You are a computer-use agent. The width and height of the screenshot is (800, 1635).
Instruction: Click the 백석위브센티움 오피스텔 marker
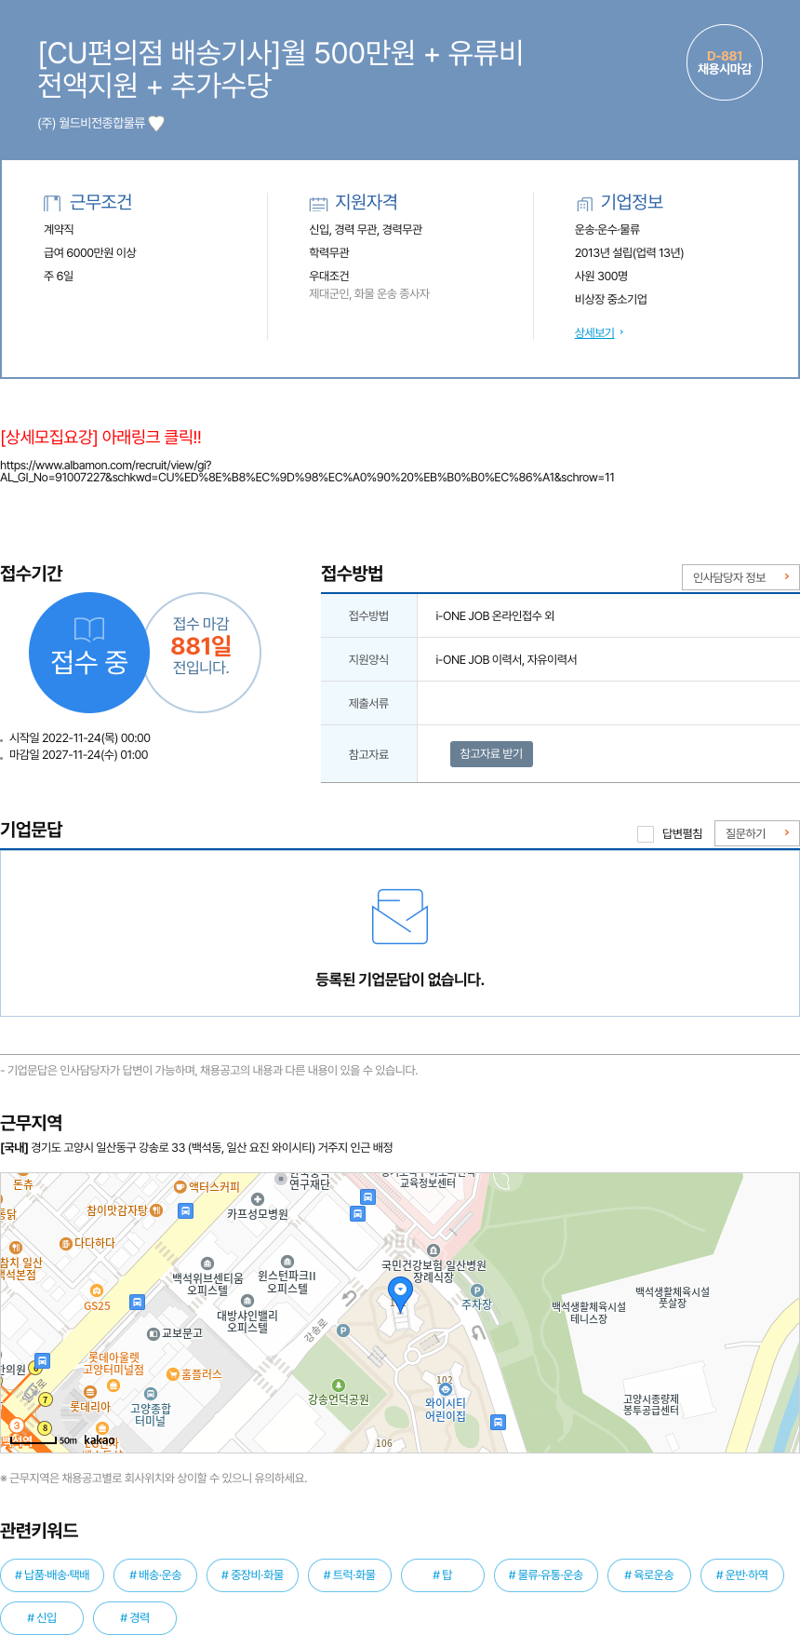(207, 1263)
